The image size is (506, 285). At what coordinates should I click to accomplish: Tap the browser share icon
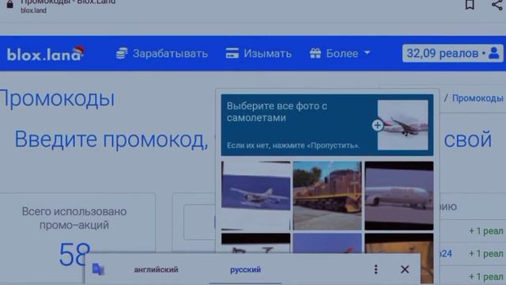point(497,5)
